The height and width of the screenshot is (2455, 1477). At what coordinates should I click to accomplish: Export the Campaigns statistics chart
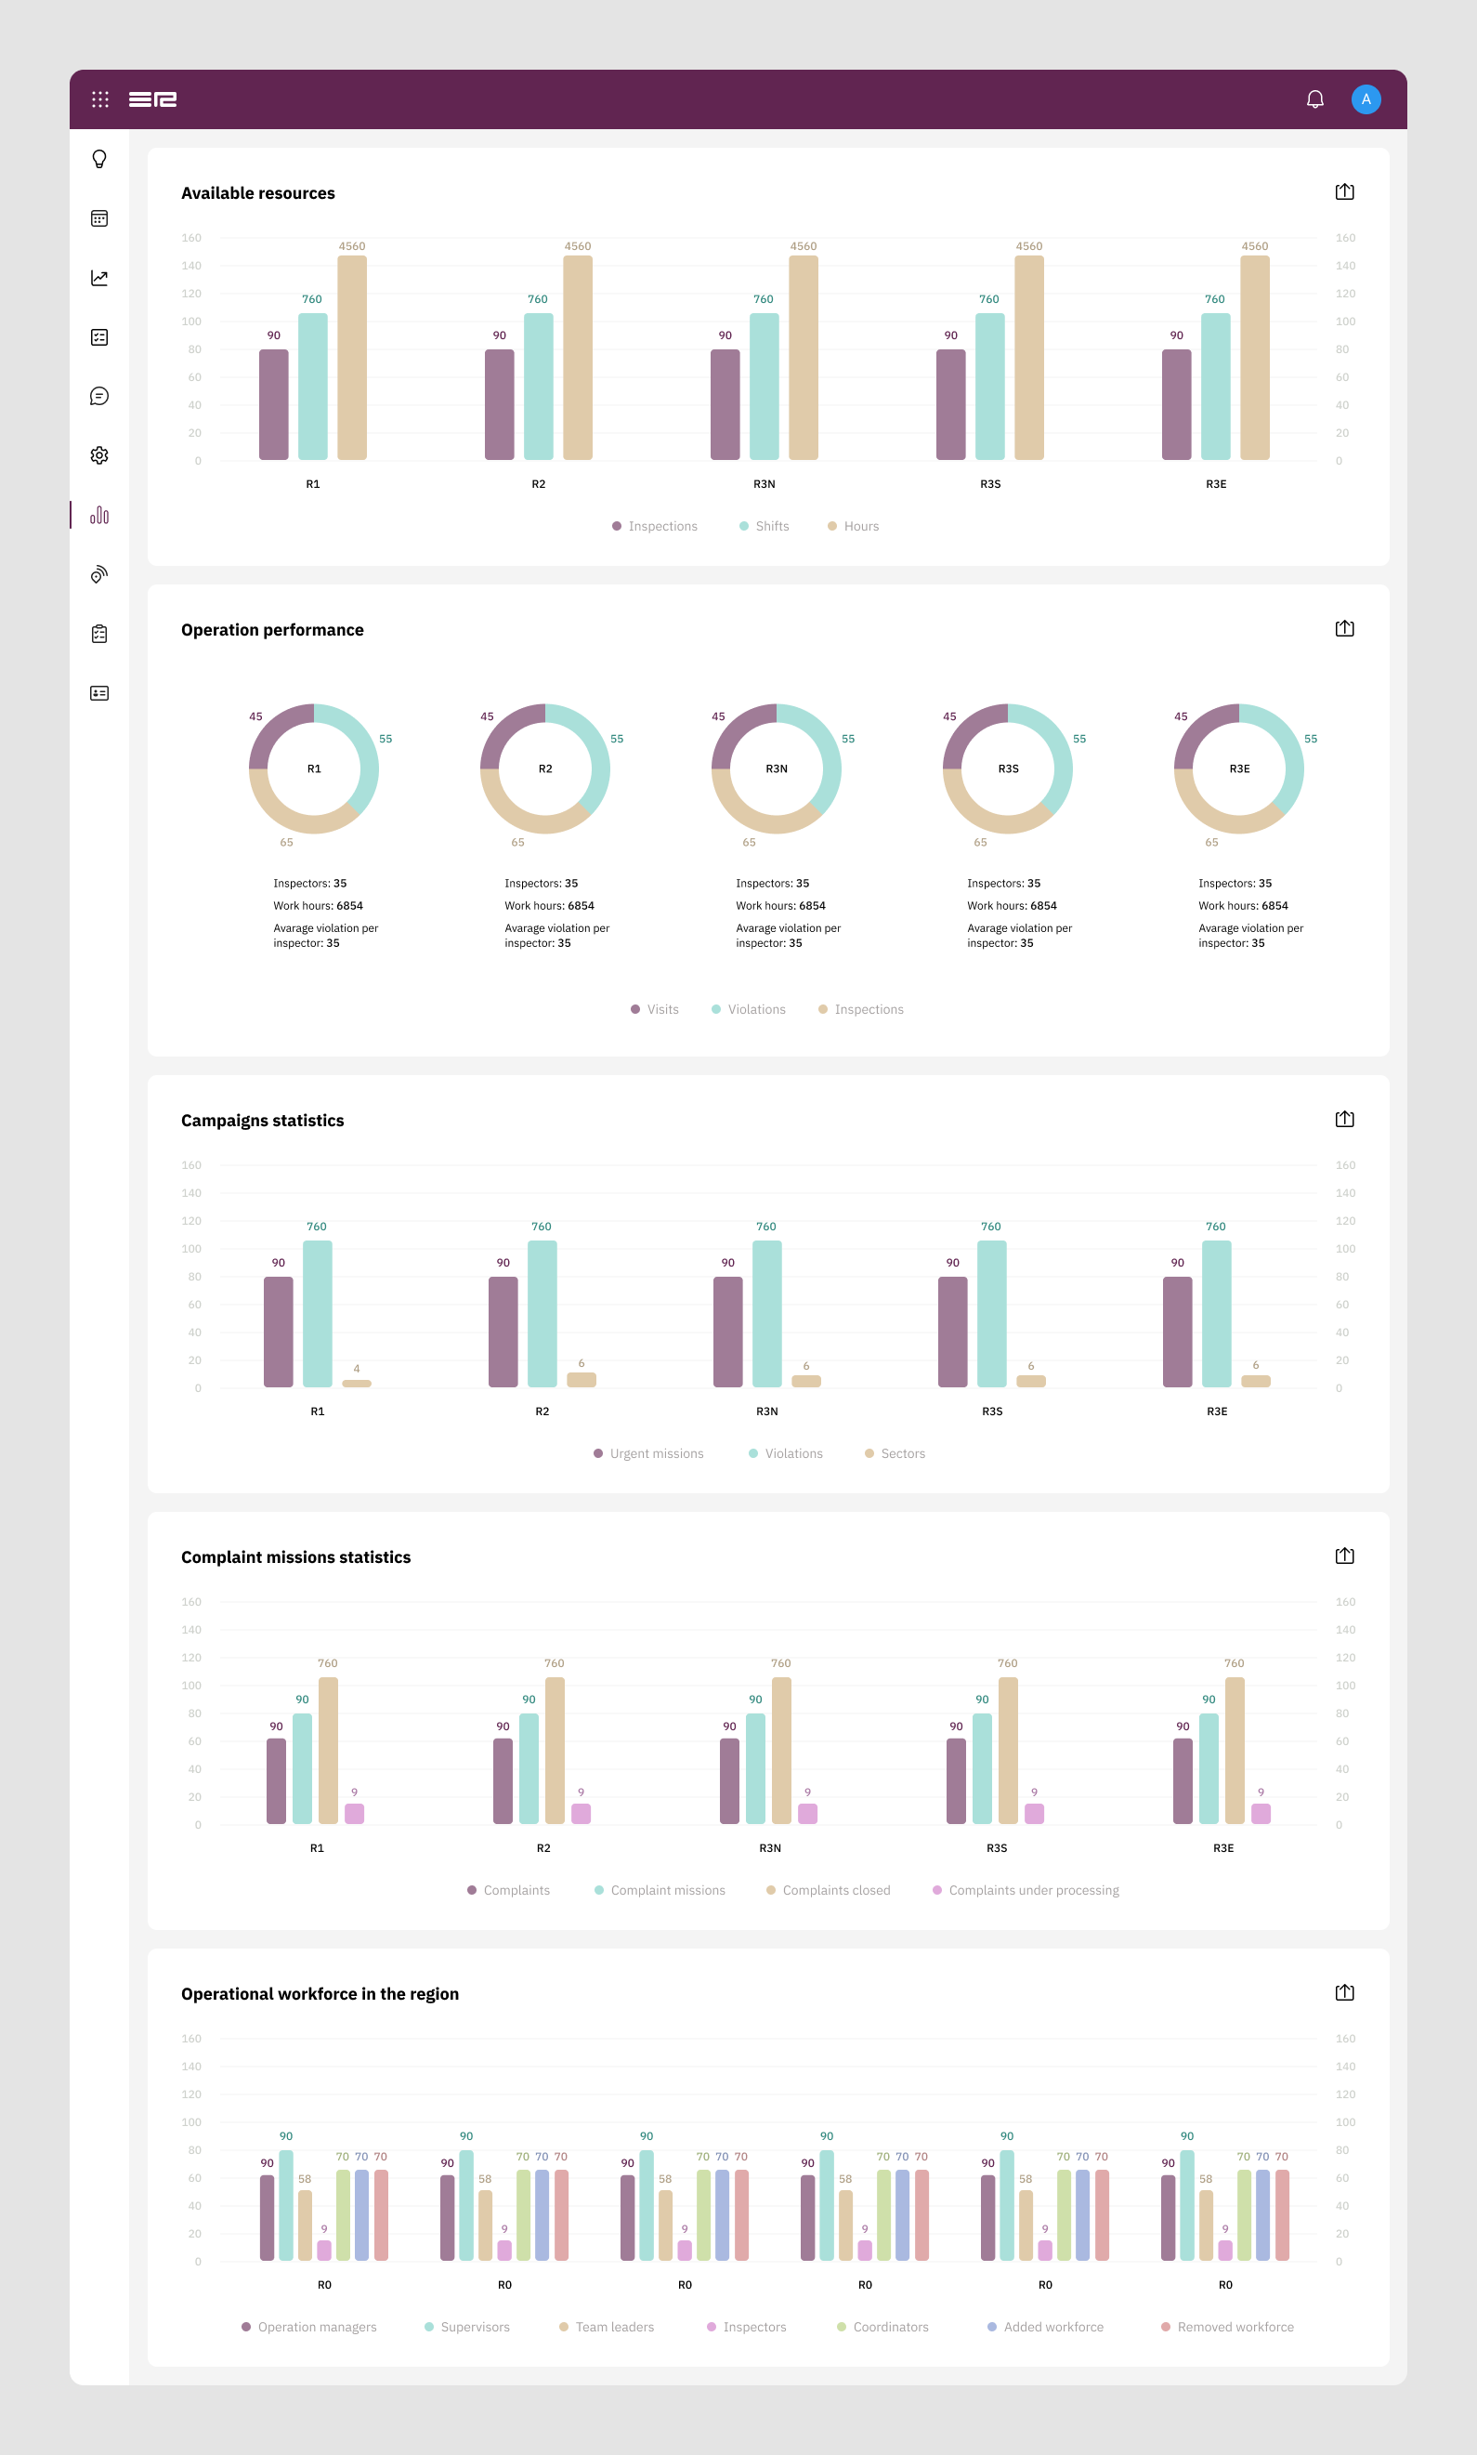1343,1119
